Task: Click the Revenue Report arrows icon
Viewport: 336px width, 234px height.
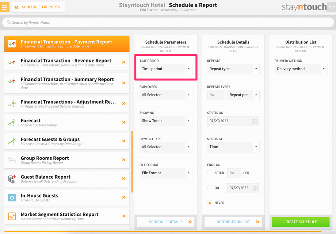Action: tap(12, 62)
